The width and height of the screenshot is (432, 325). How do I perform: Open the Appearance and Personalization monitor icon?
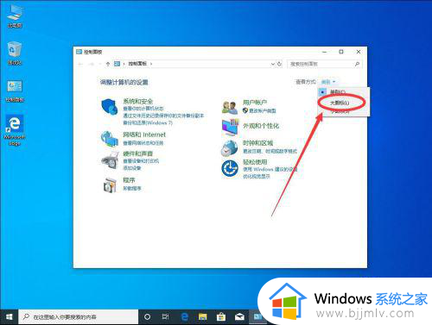(x=231, y=127)
